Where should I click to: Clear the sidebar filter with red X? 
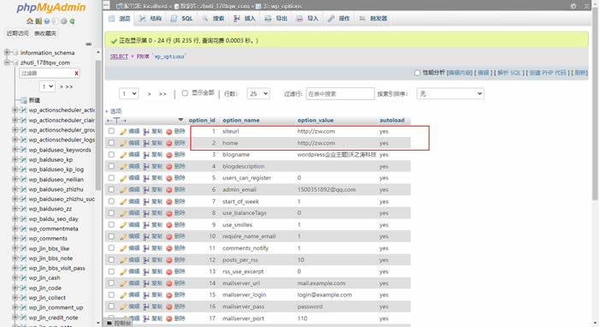tap(76, 73)
